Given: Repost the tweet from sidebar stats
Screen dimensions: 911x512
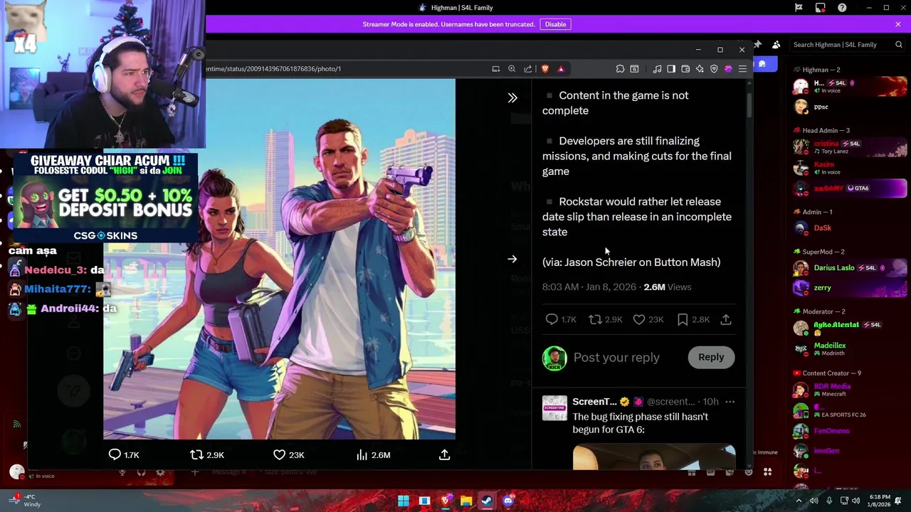Looking at the screenshot, I should click(595, 320).
